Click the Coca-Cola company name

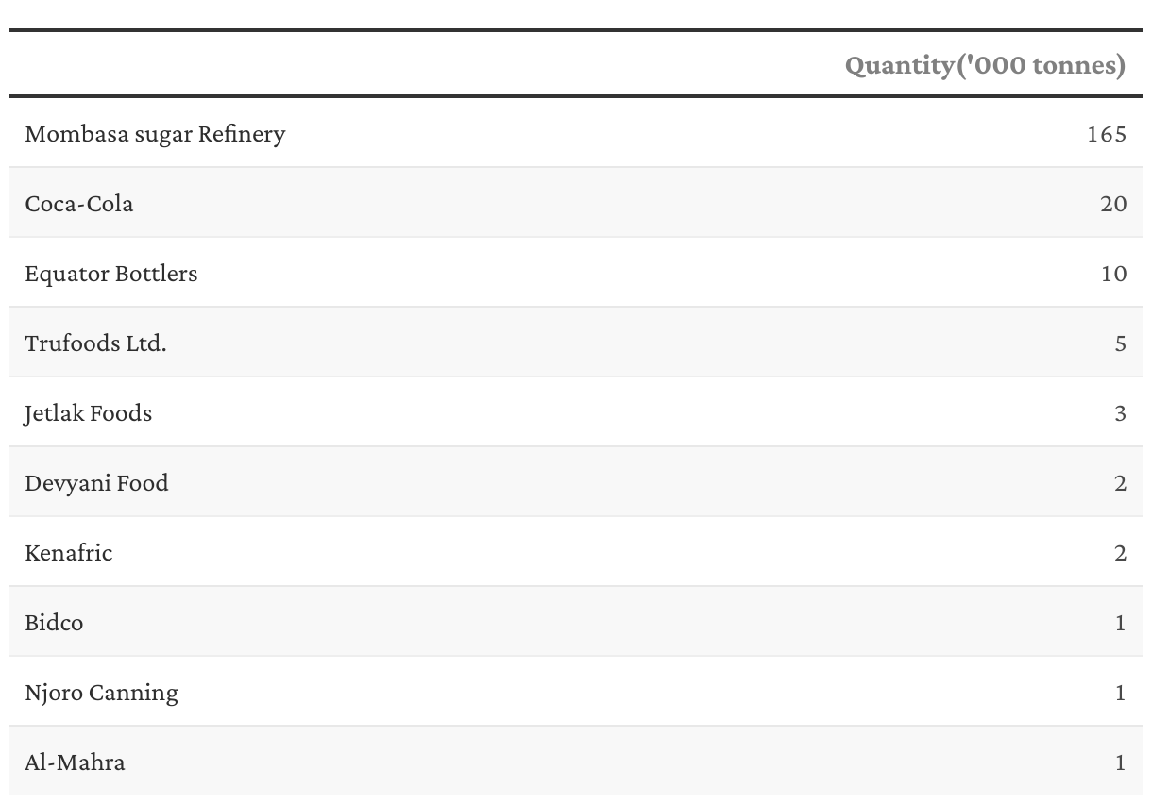pos(79,204)
